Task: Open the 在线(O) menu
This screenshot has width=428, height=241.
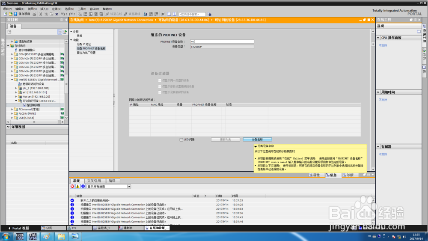Action: [56, 9]
